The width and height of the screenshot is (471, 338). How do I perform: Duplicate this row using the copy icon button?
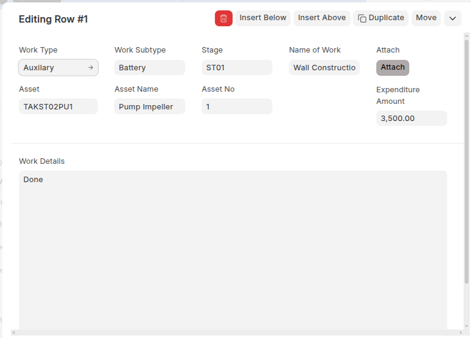coord(381,18)
